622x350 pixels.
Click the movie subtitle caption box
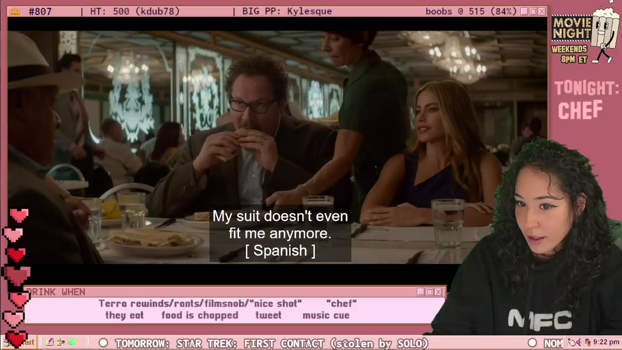click(280, 233)
